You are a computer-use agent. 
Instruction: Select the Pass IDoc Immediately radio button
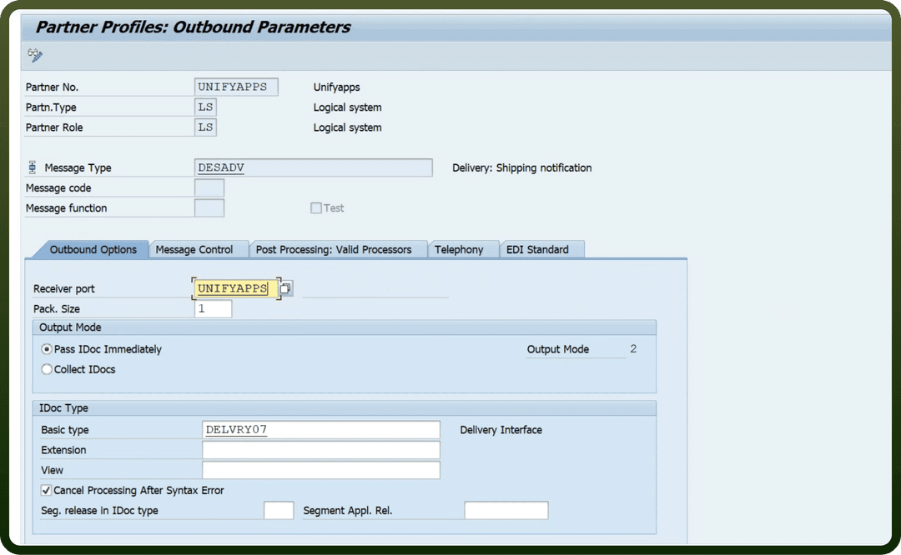point(47,349)
